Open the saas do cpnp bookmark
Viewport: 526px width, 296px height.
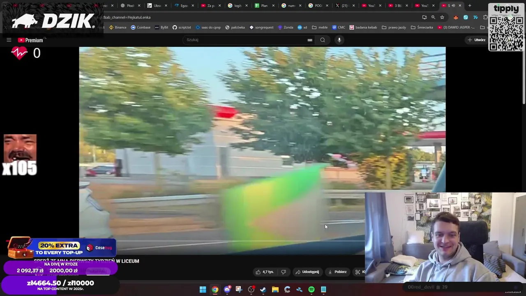(208, 28)
